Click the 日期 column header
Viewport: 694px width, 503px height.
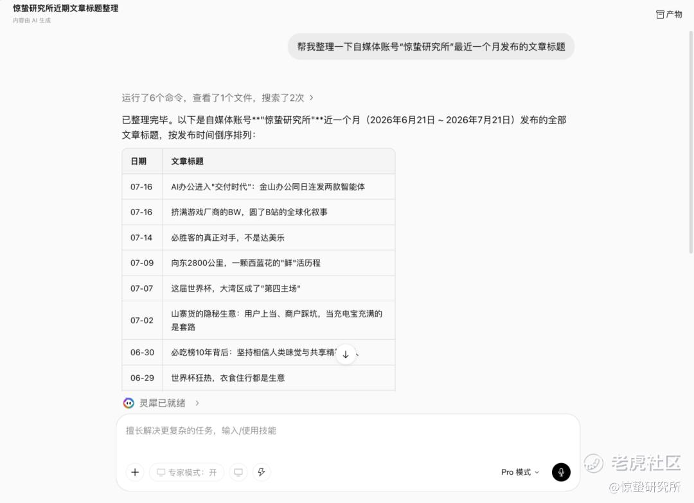139,161
